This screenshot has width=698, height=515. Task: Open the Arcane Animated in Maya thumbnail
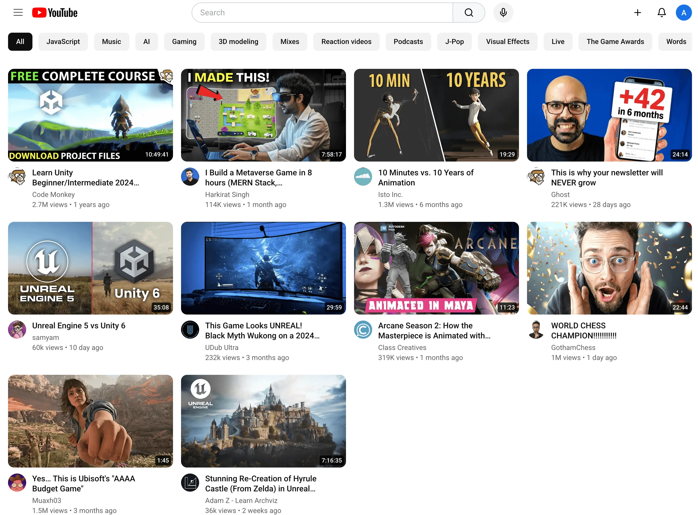[436, 268]
